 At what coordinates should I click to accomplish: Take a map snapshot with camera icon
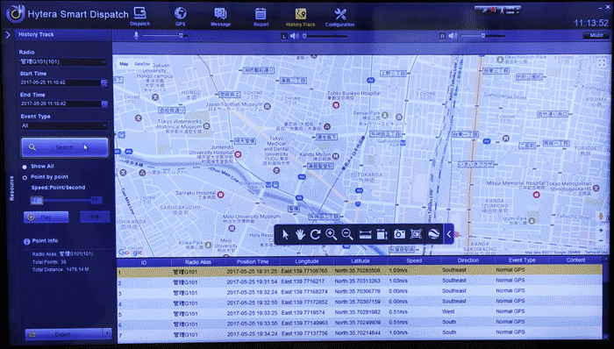[x=399, y=234]
